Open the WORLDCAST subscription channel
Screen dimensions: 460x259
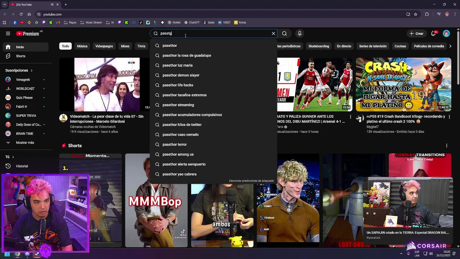tap(25, 88)
